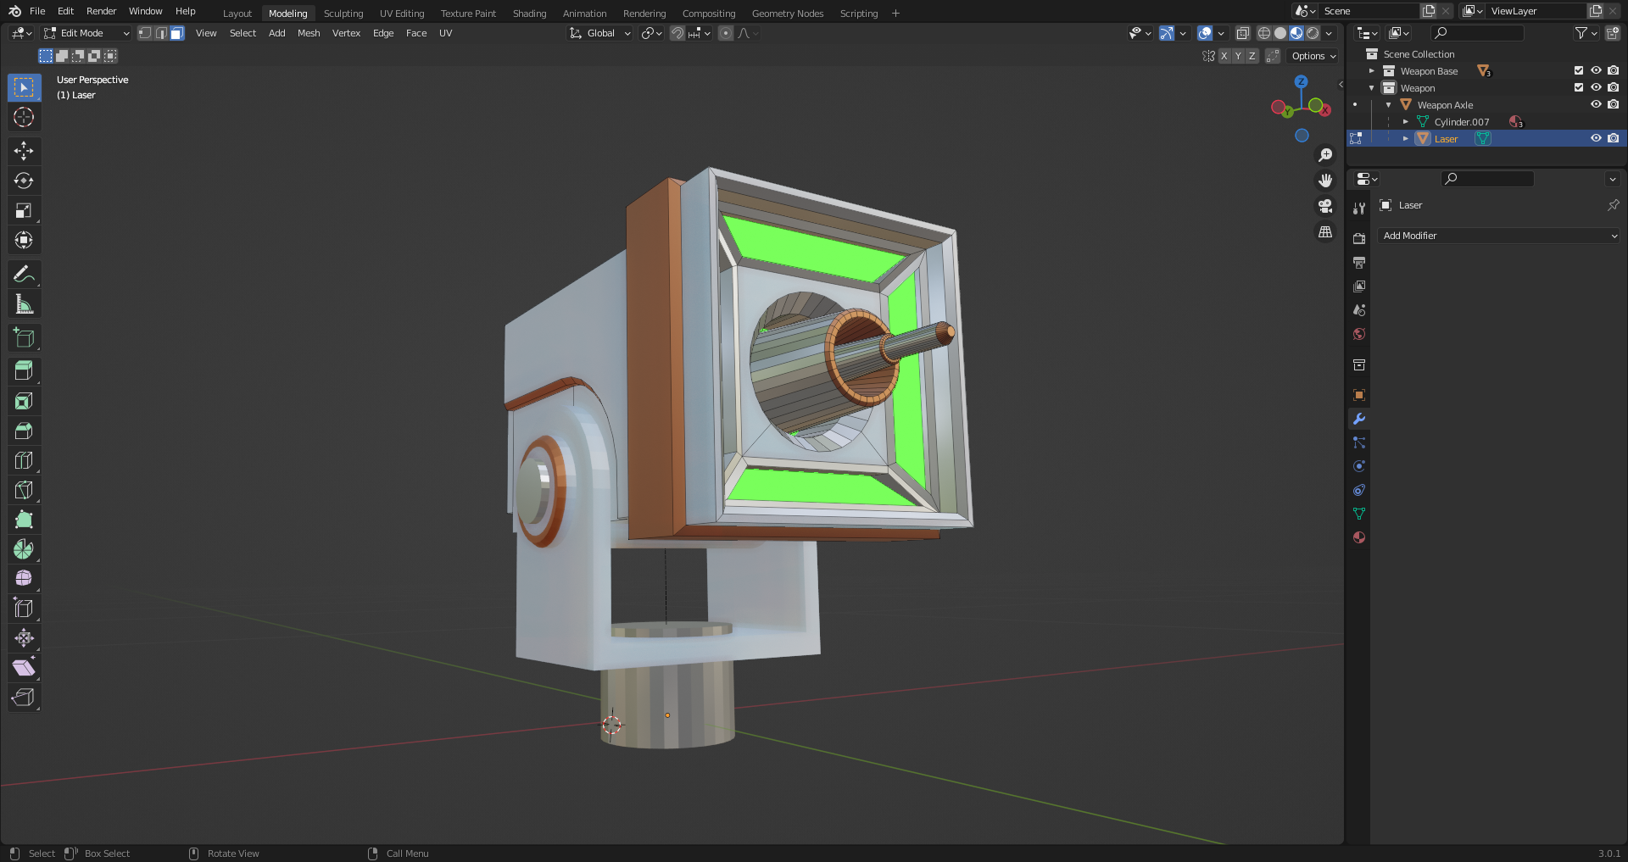This screenshot has height=862, width=1628.
Task: Hide the Laser object in outliner
Action: 1596,138
